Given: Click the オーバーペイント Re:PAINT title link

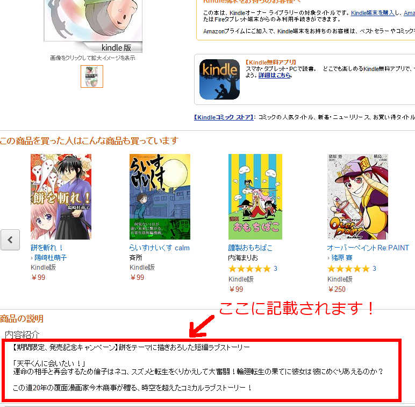Looking at the screenshot, I should 368,248.
